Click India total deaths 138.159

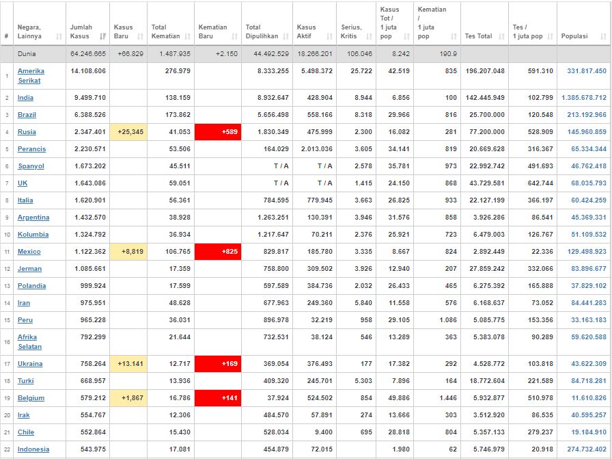178,98
